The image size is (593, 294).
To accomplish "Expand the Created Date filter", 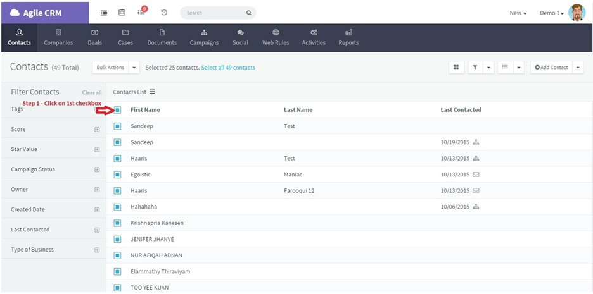I will (97, 210).
